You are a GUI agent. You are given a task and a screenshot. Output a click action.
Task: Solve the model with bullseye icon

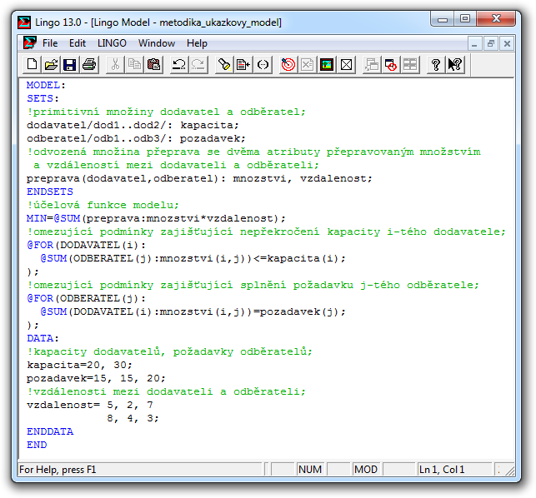pos(288,65)
